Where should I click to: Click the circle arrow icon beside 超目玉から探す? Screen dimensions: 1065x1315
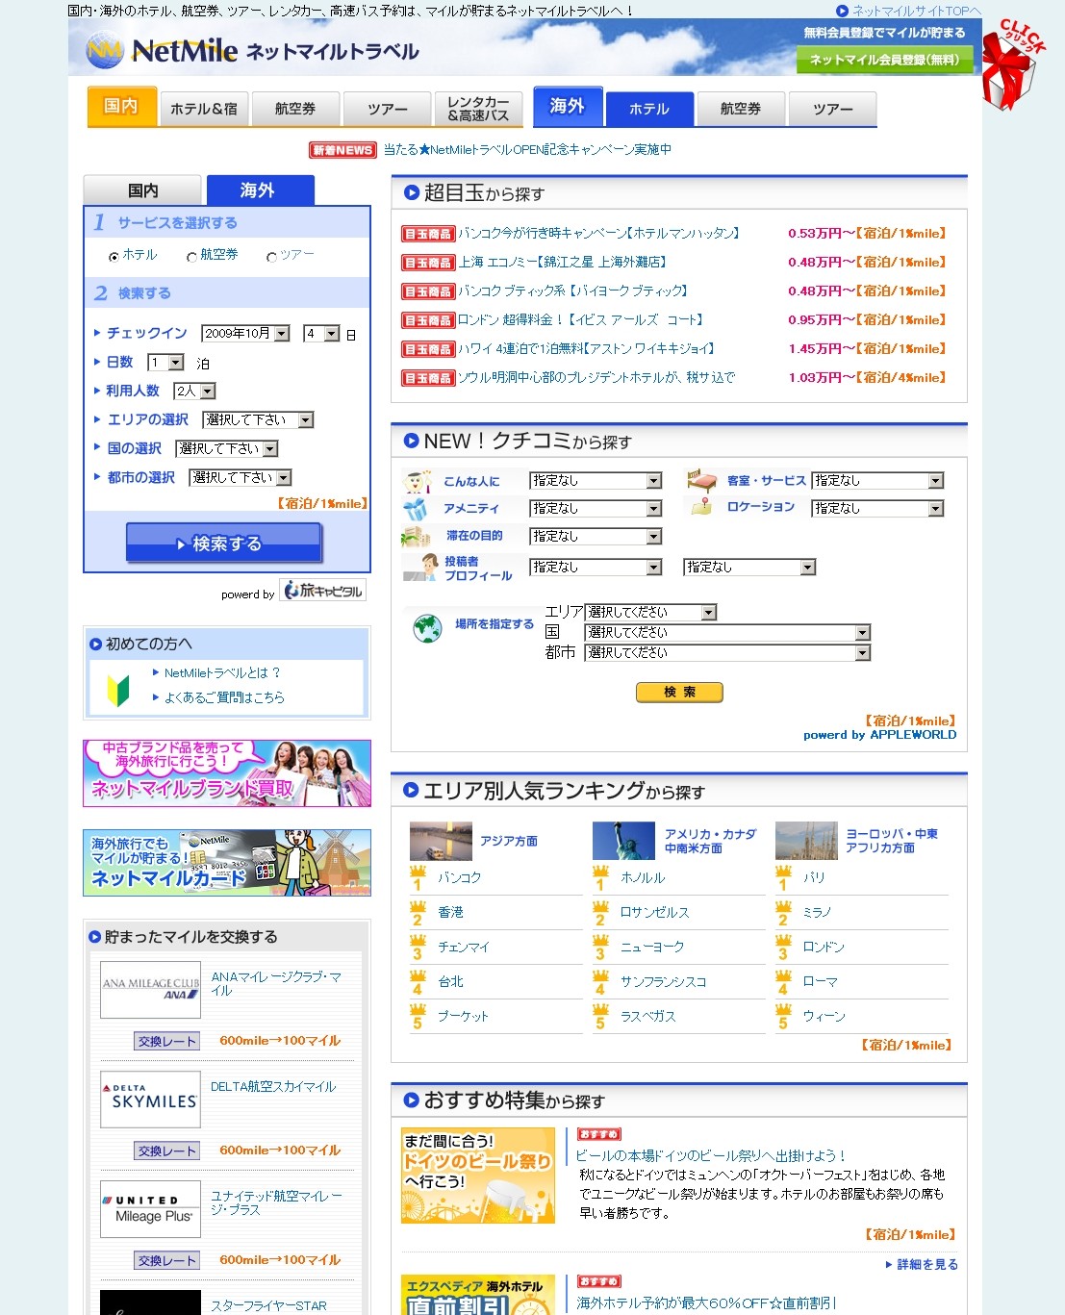pos(412,192)
